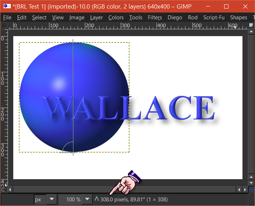
Task: Open the Shapes menu
Action: (x=239, y=18)
